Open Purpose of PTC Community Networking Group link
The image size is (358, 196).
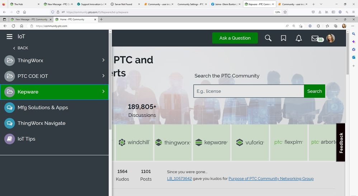click(x=271, y=178)
